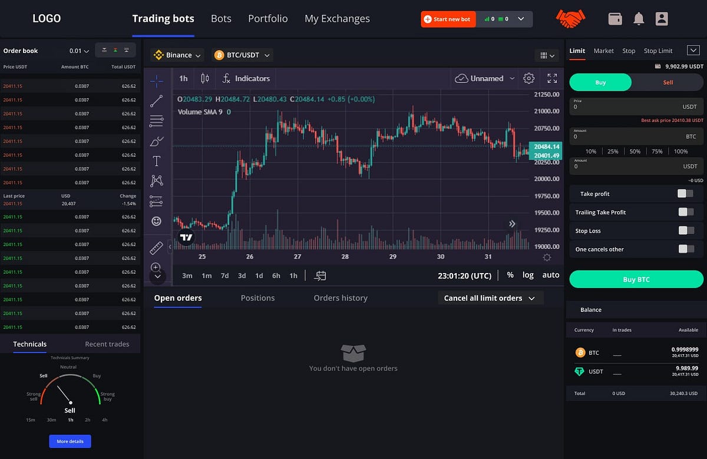Expand the BTC/USDT pair selector
The image size is (707, 459).
tap(243, 55)
